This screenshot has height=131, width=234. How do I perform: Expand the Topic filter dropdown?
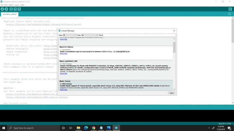coord(89,35)
